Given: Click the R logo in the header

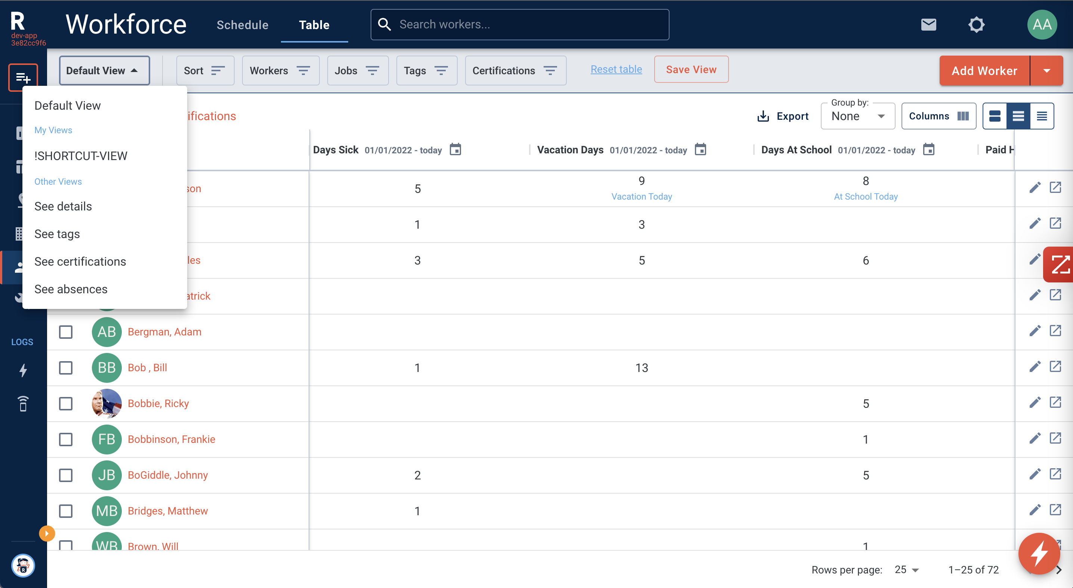Looking at the screenshot, I should pyautogui.click(x=18, y=21).
